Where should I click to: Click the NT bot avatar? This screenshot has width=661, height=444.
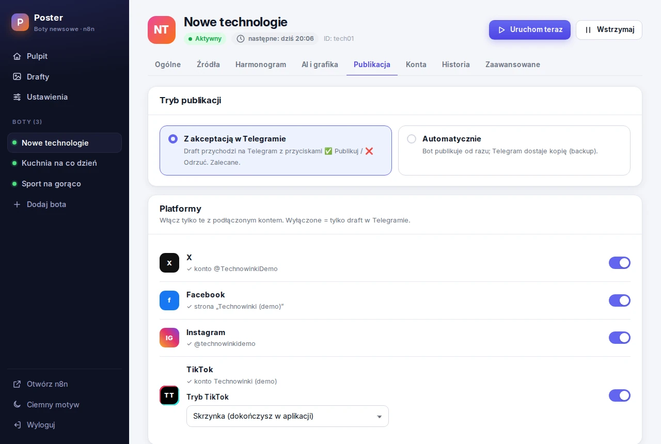coord(162,30)
